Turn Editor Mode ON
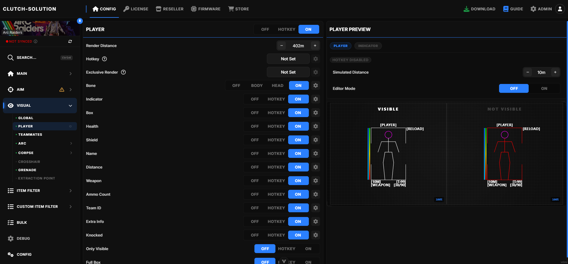Image resolution: width=568 pixels, height=264 pixels. click(x=544, y=88)
